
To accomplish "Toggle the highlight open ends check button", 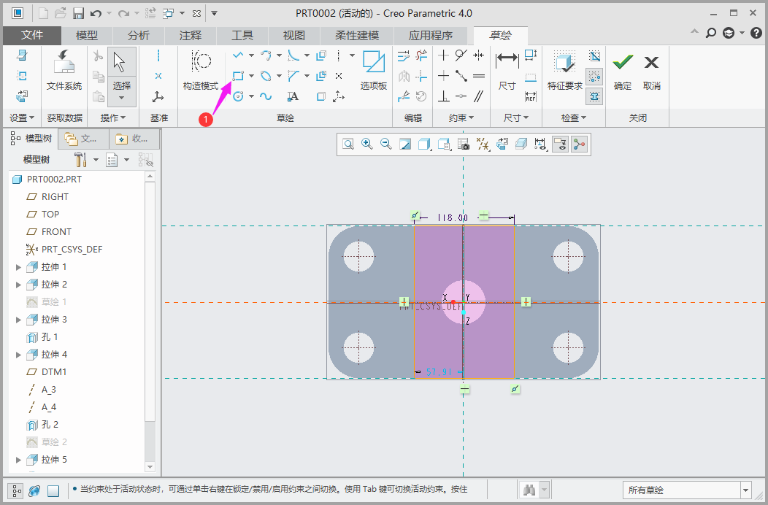I will click(x=595, y=77).
